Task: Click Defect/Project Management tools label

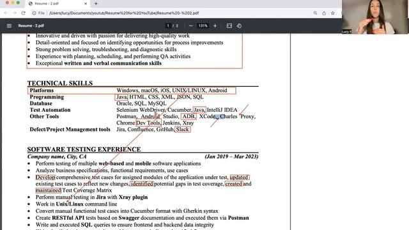Action: point(70,130)
